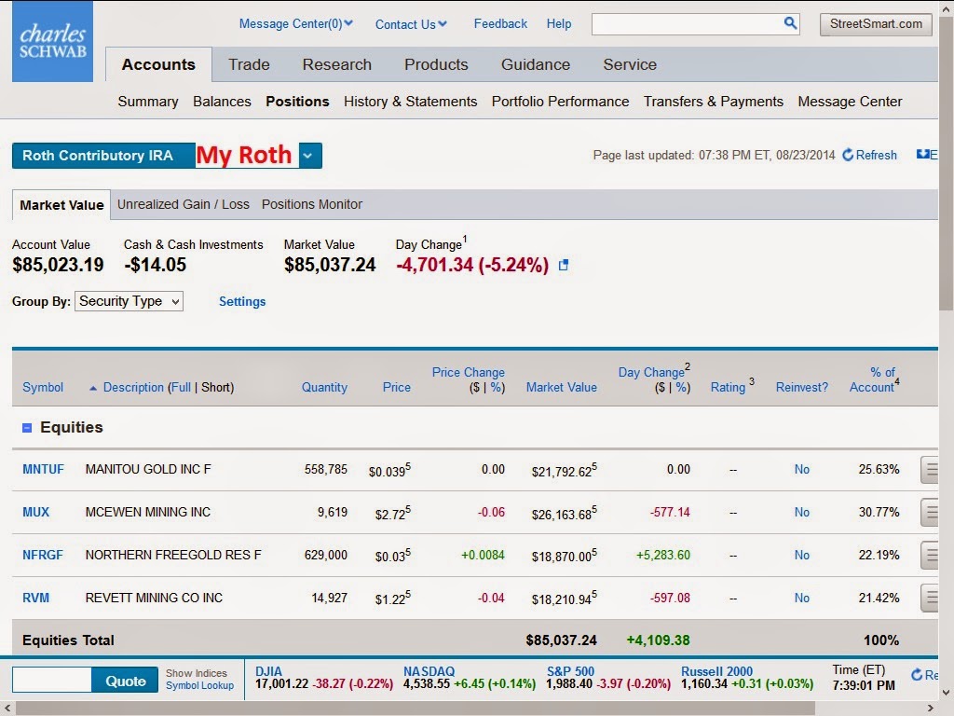
Task: Sort by Description ascending arrow
Action: click(93, 388)
